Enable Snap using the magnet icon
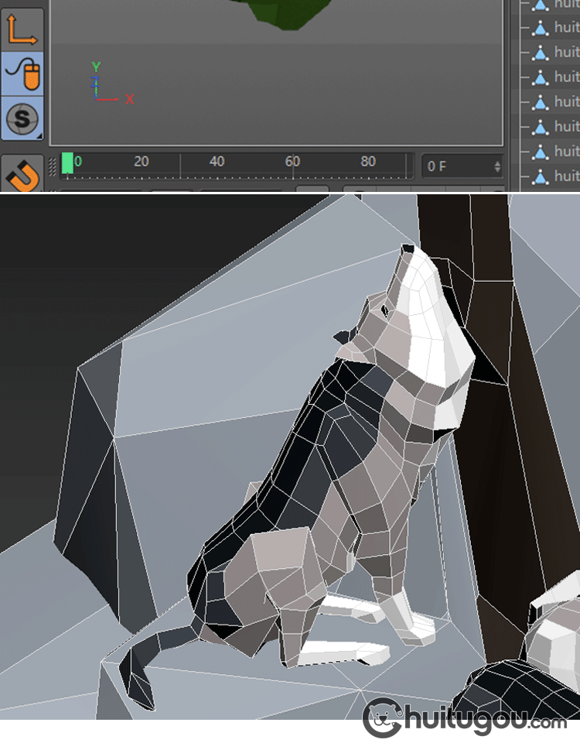Screen dimensions: 580x743 pyautogui.click(x=22, y=174)
